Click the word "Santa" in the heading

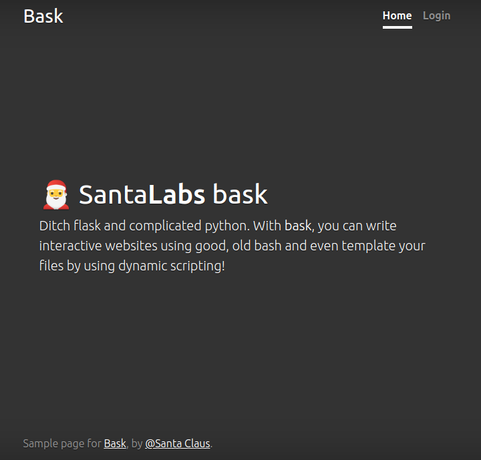coord(113,194)
